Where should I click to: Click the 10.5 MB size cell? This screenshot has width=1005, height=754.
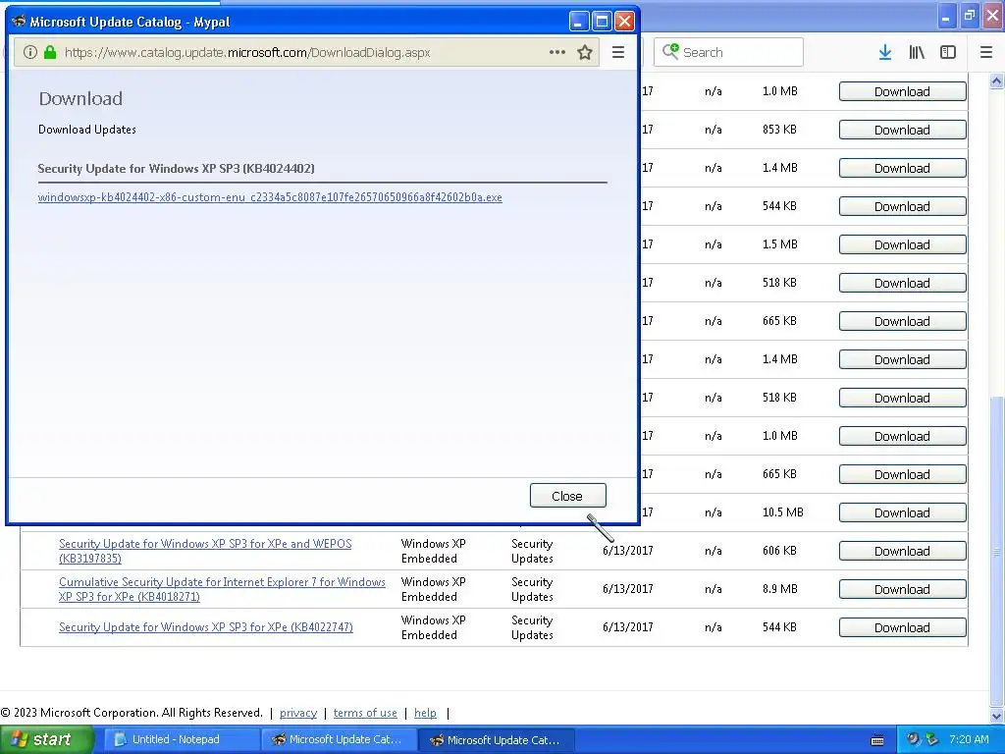(x=782, y=512)
